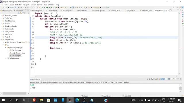Switch to the FirstProgram editor tab

37,11
